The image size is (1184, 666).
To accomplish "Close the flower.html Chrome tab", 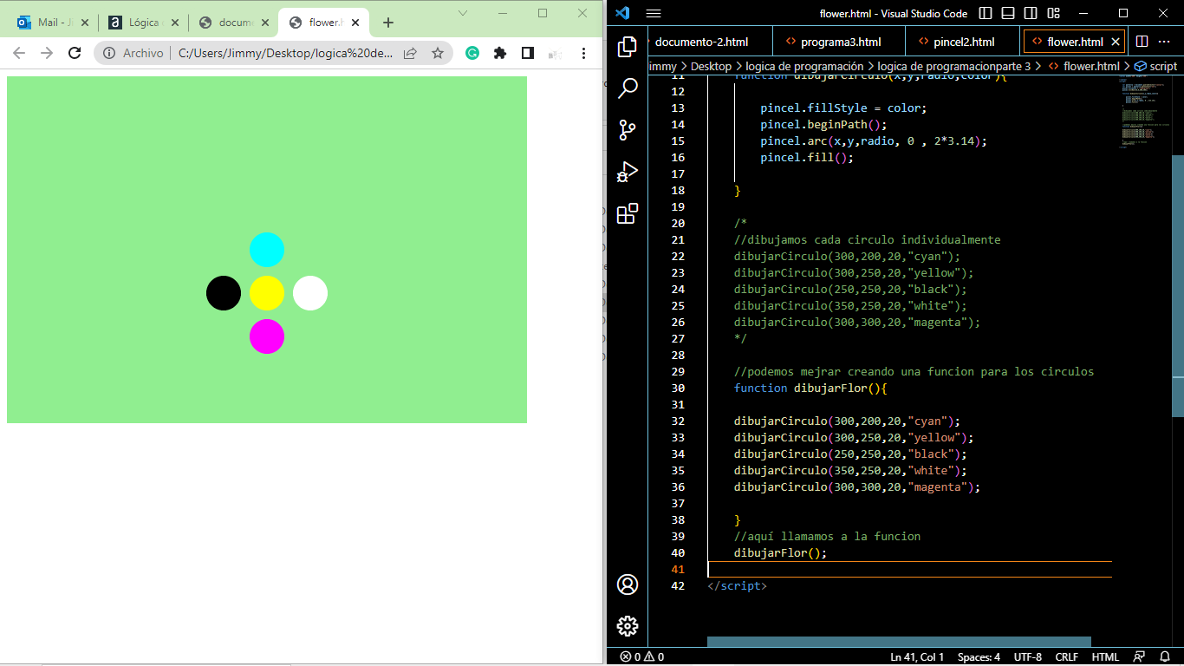I will [354, 23].
